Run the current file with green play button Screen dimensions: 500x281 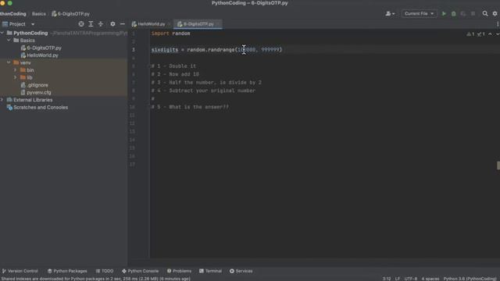(x=444, y=14)
